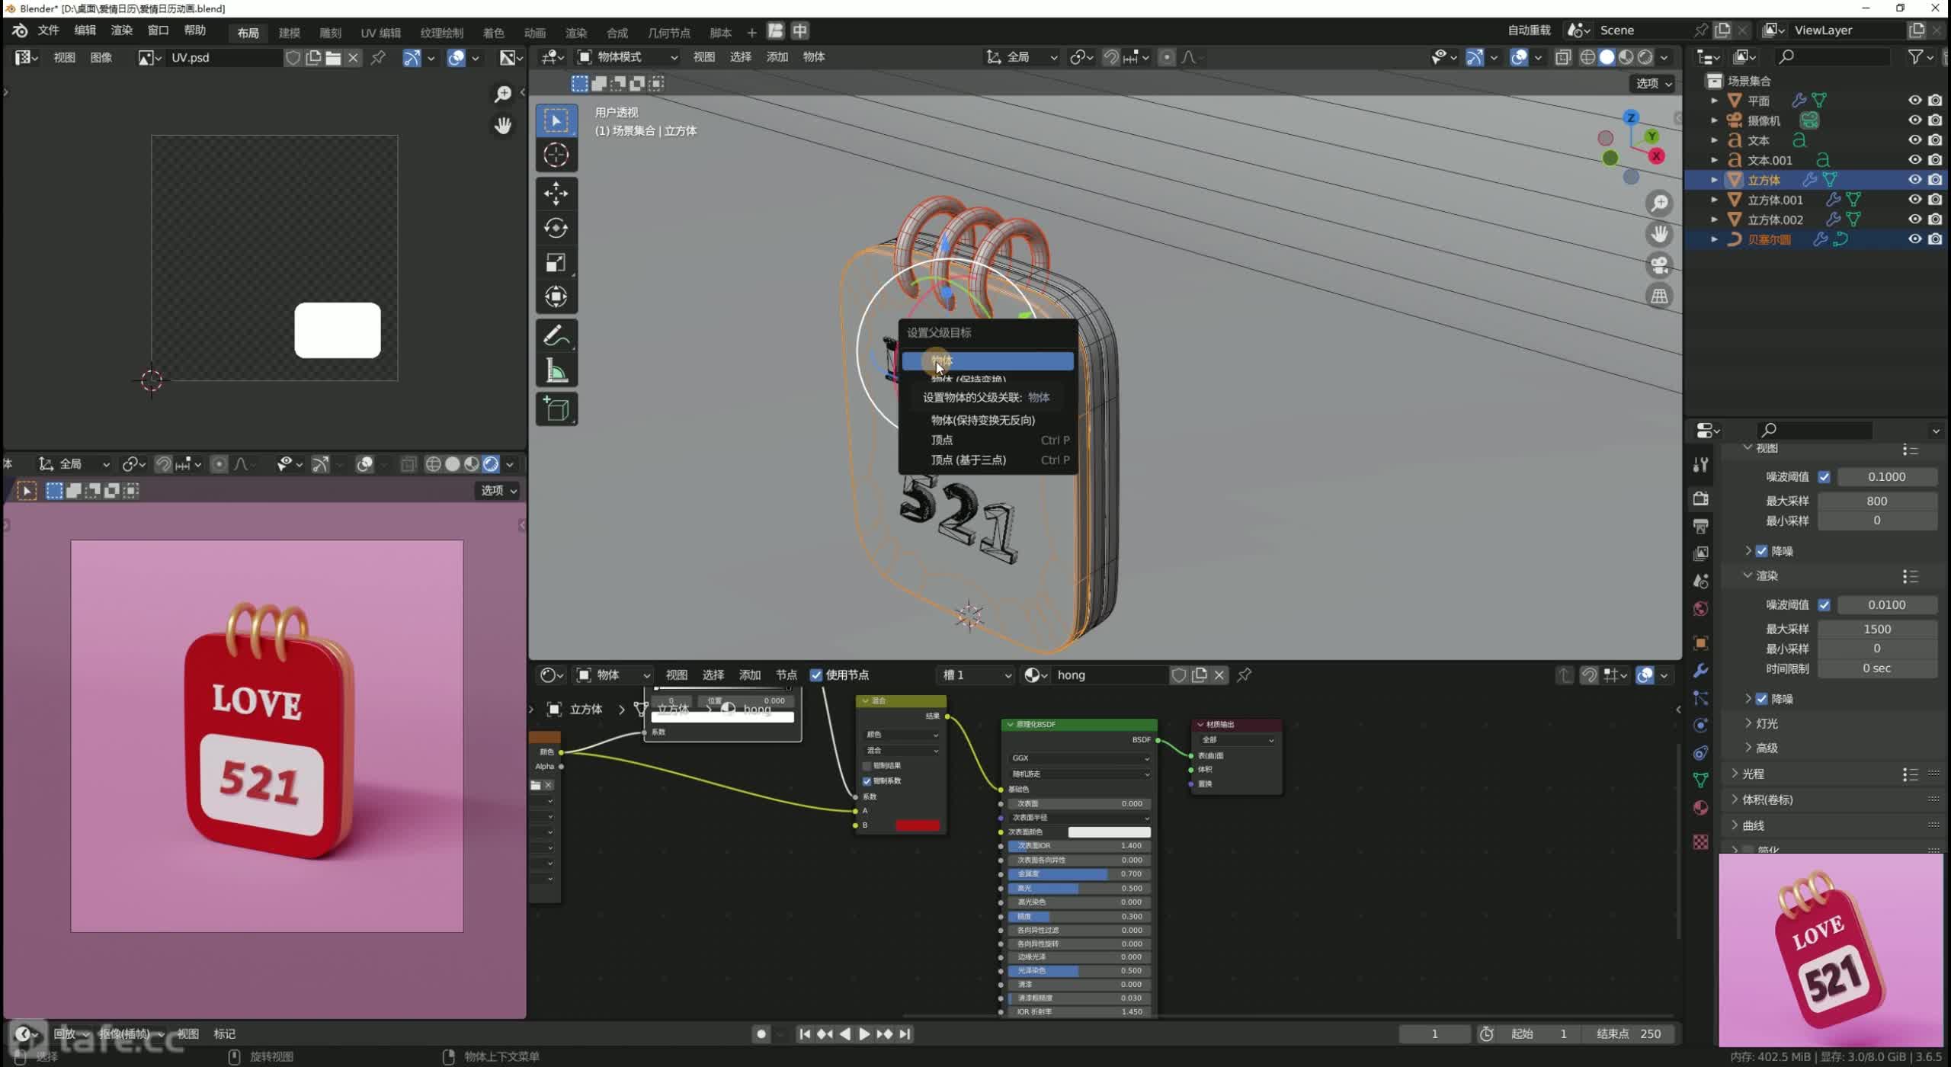Screen dimensions: 1951x1067
Task: Select the Measure tool
Action: point(556,371)
